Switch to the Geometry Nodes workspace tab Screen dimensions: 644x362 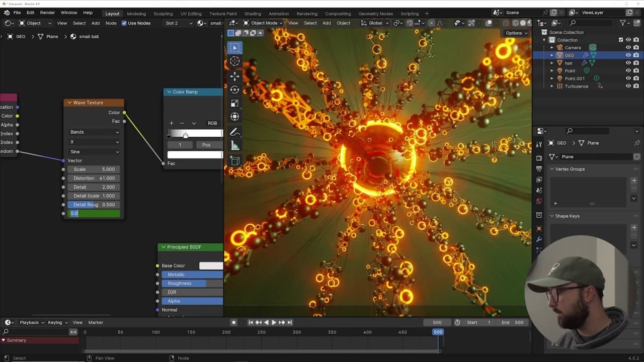376,14
